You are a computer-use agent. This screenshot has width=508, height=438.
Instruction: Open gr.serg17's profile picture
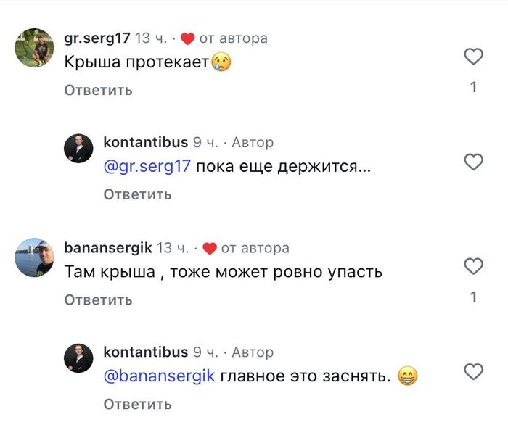tap(35, 48)
